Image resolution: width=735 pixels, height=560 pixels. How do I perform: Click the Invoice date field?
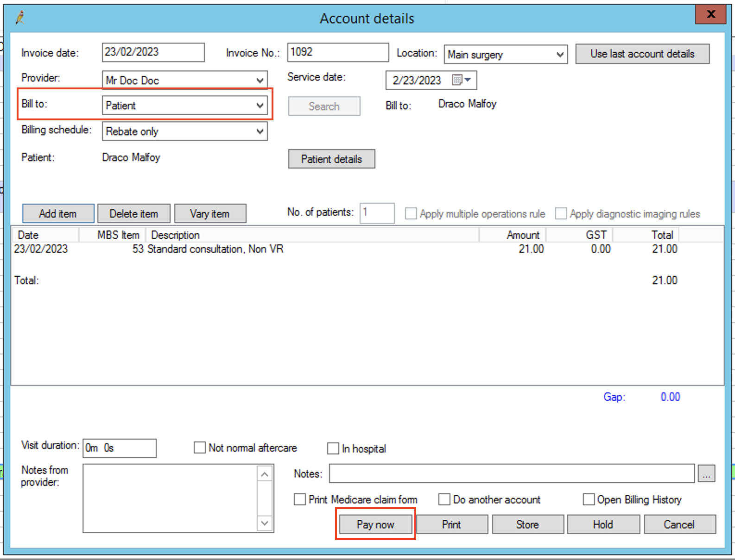coord(153,52)
